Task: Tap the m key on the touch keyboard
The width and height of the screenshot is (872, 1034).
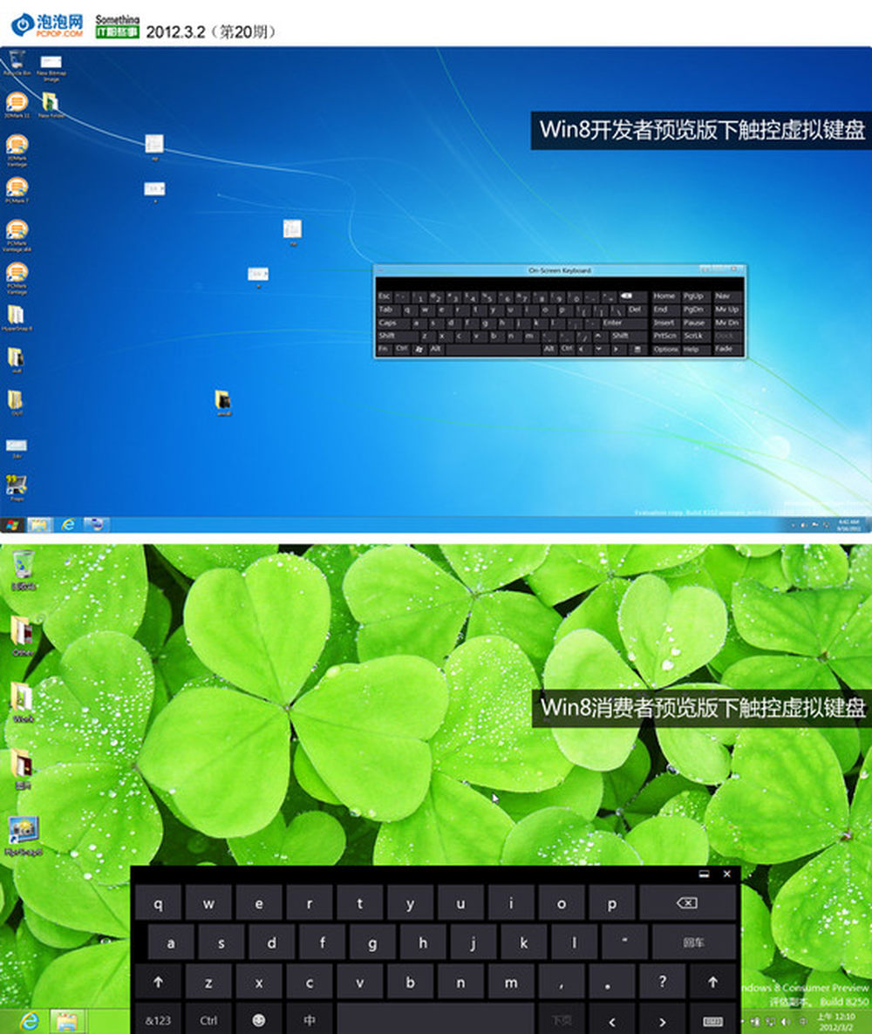Action: coord(511,982)
